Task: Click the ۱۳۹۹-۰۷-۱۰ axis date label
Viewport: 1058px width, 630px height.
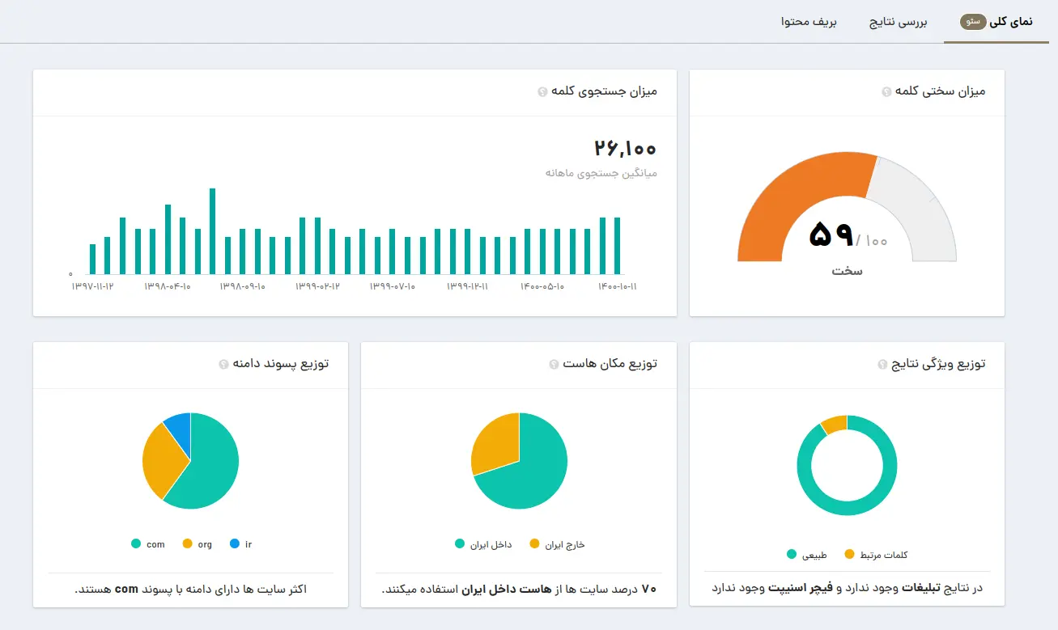Action: pos(392,286)
